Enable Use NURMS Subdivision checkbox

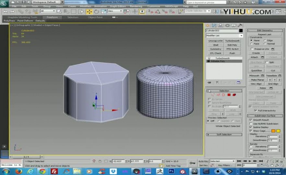tap(251, 123)
